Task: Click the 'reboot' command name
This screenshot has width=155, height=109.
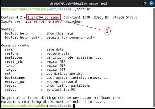Action: tap(11, 90)
